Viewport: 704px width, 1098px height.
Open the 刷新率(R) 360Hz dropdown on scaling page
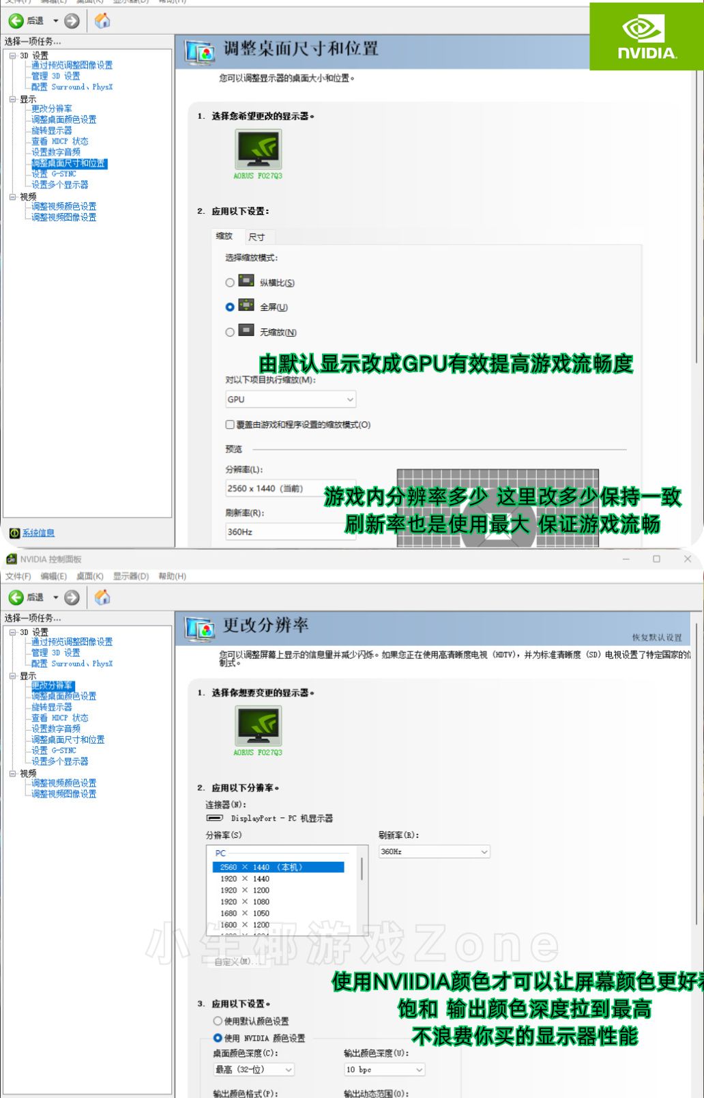pyautogui.click(x=291, y=531)
